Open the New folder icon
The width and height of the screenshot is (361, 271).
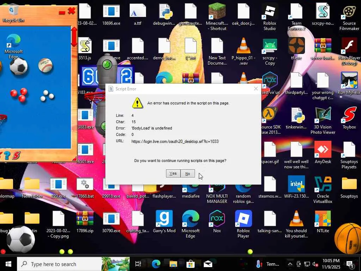point(32,187)
